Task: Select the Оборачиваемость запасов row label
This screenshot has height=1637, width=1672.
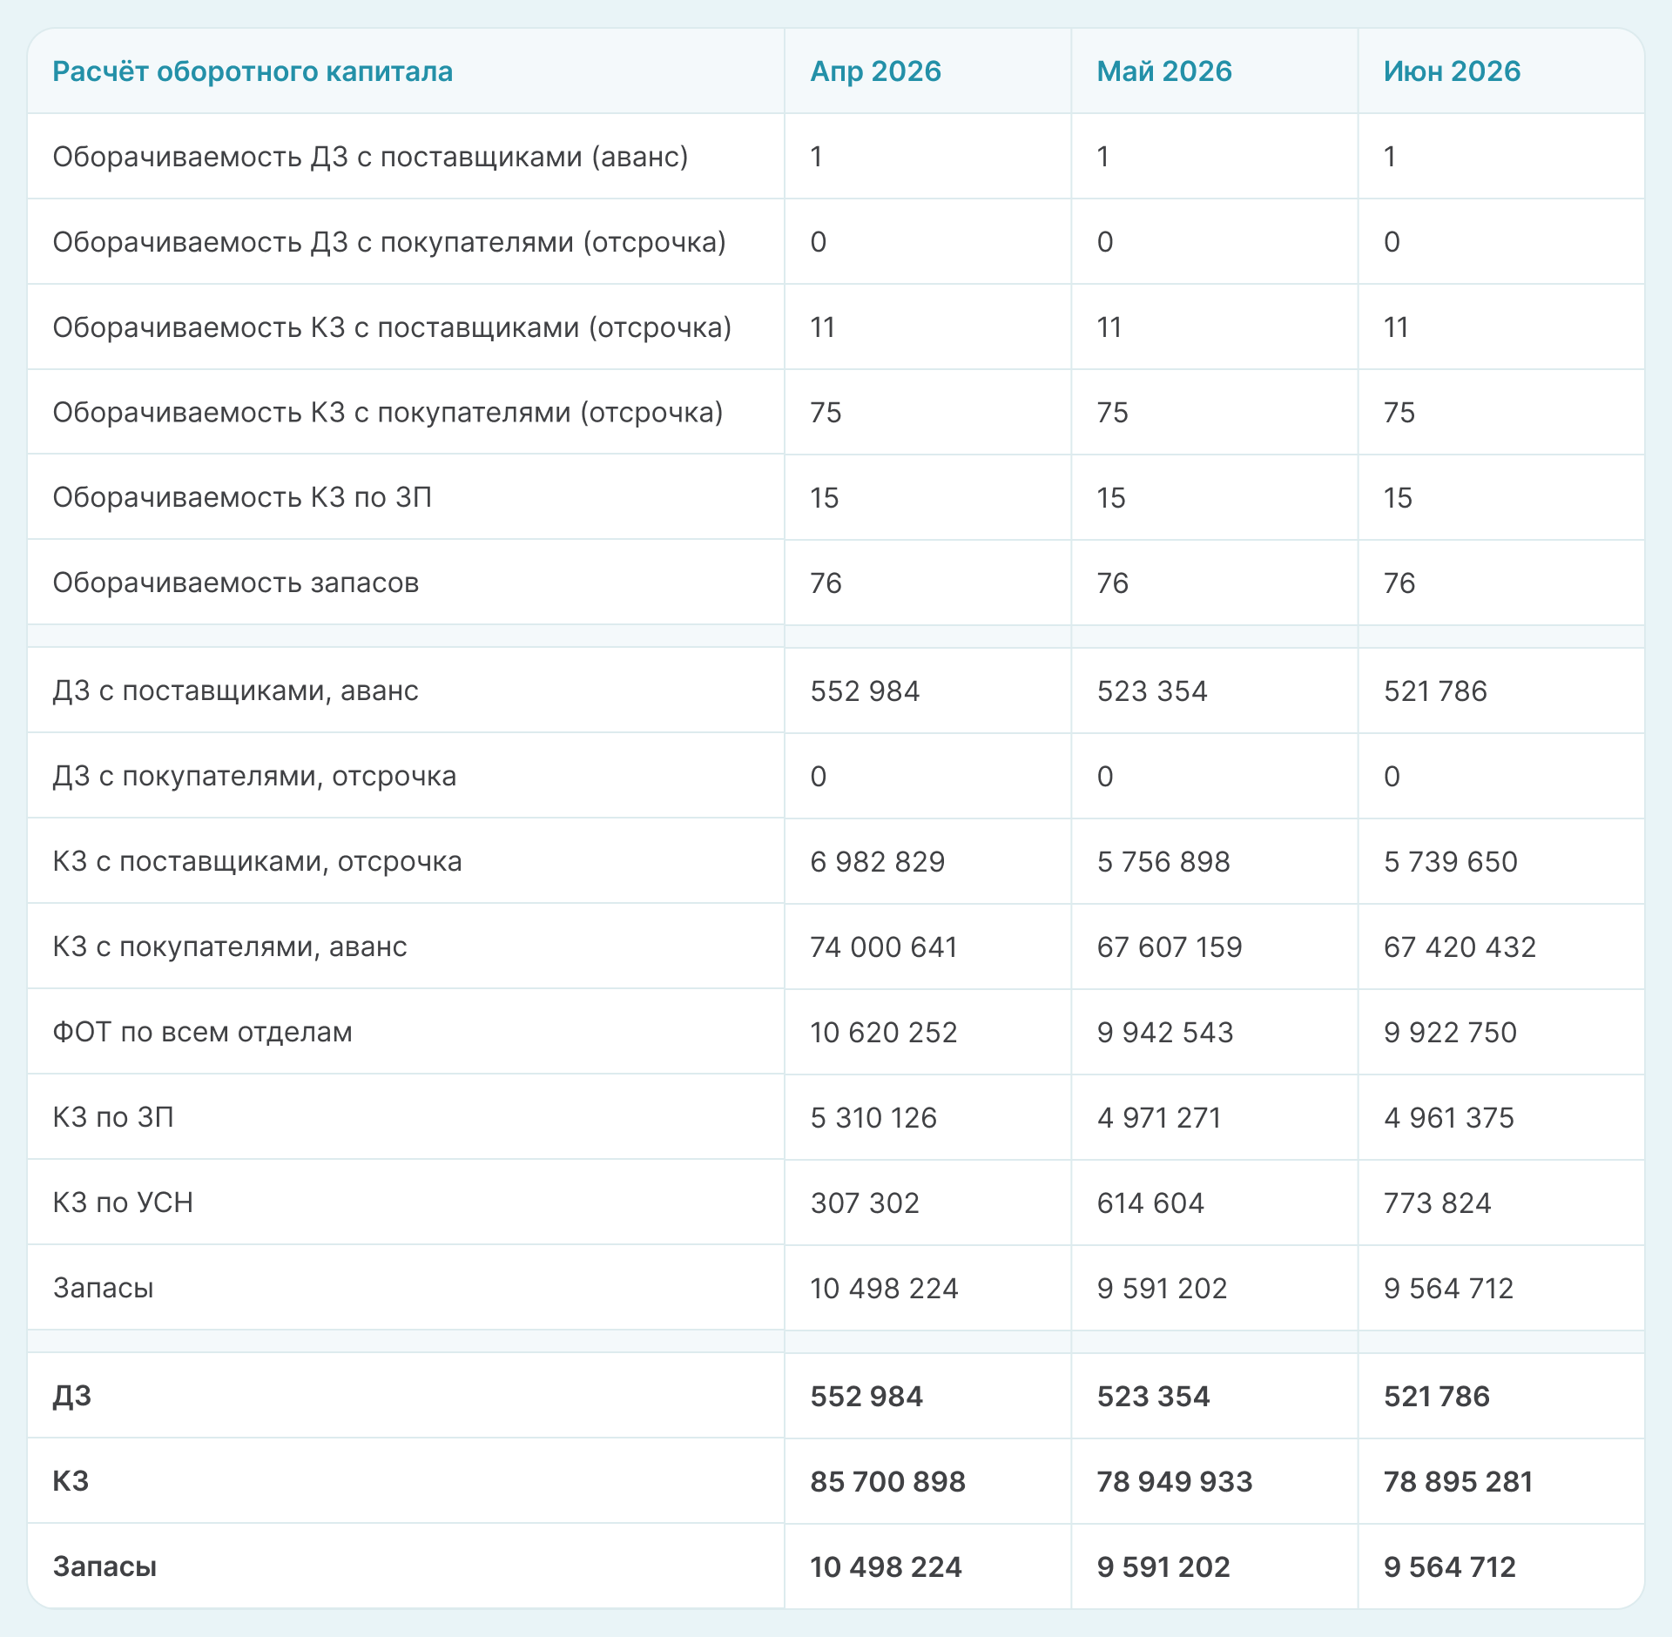Action: click(235, 583)
